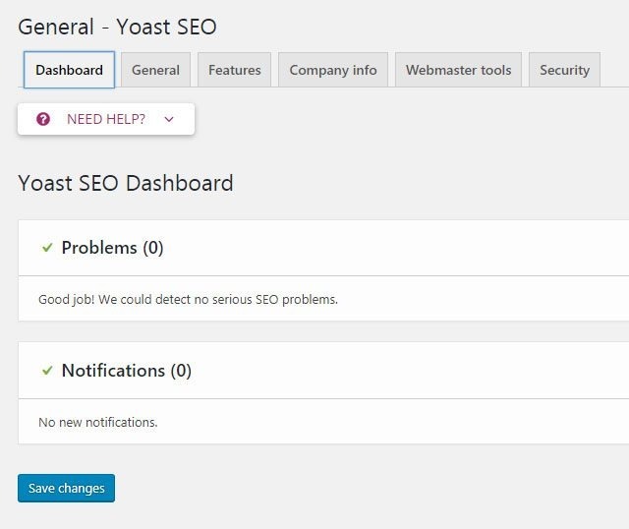629x529 pixels.
Task: Click 'Good job! We could detect no serious SEO problems.'
Action: point(188,300)
